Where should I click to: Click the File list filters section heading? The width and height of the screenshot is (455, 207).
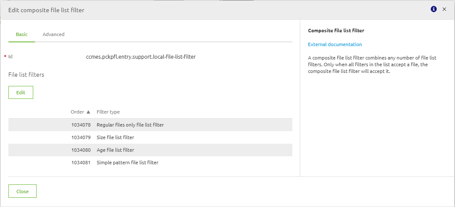(26, 75)
